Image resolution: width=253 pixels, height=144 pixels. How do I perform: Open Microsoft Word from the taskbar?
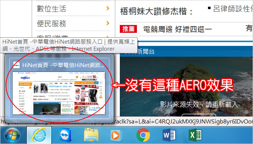pos(169,135)
